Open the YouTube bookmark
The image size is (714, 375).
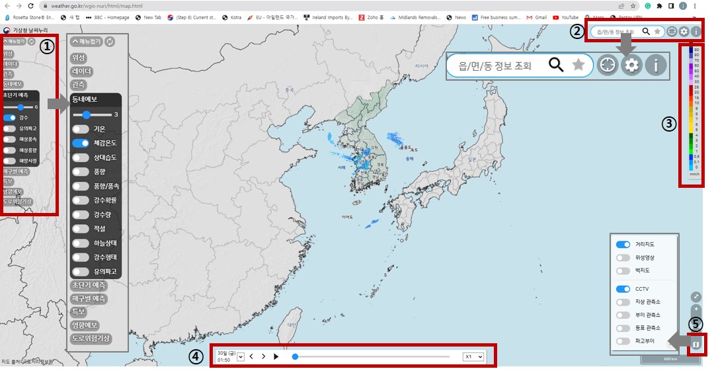565,17
